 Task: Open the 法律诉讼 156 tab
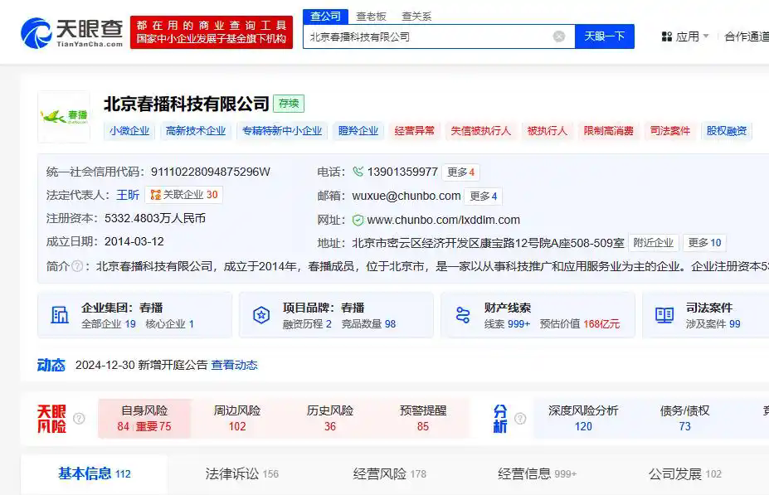click(241, 474)
